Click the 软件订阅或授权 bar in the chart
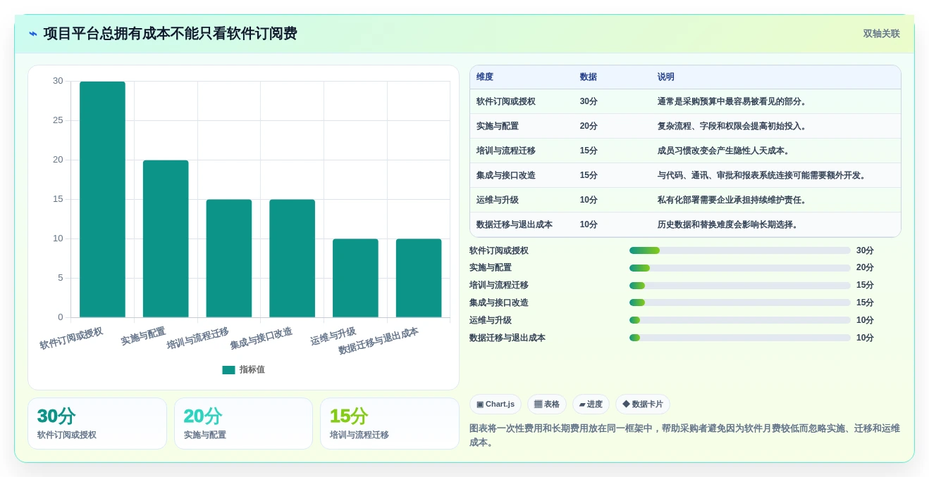Viewport: 929px width, 477px height. point(102,199)
